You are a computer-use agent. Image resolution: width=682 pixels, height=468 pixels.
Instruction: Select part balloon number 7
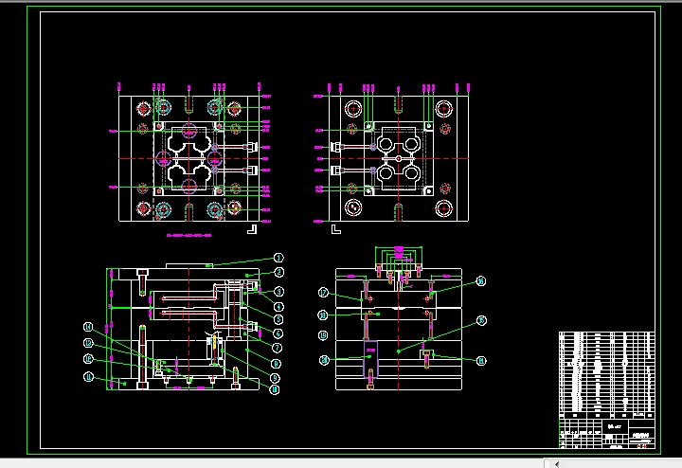coord(277,348)
